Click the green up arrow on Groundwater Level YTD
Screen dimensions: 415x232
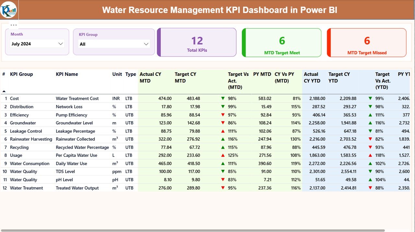pos(370,123)
